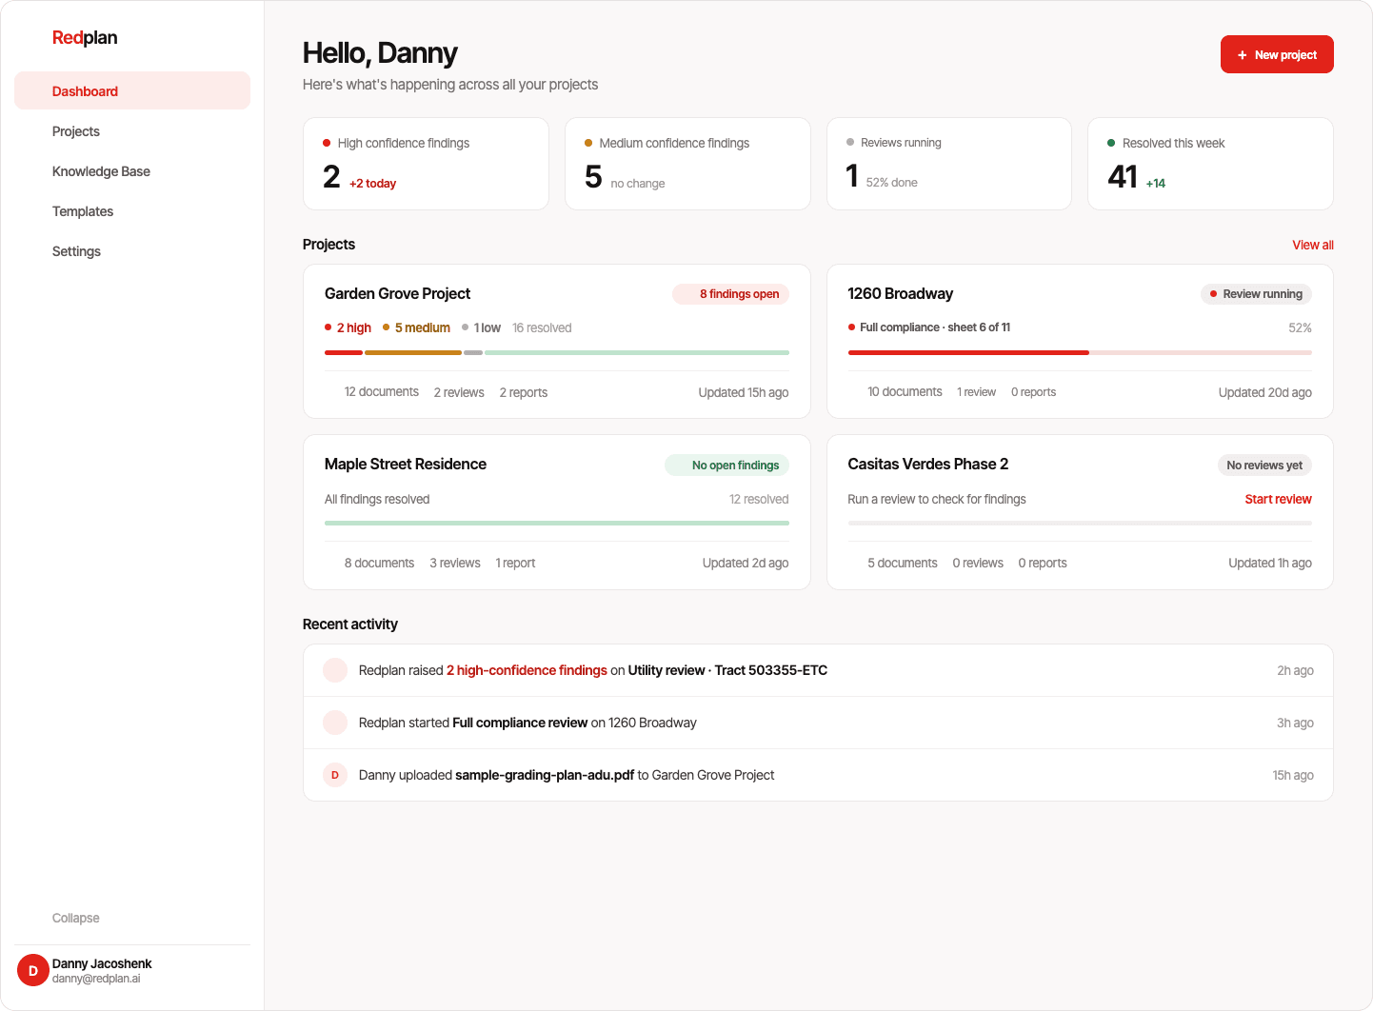Click the "No open findings" badge
The image size is (1373, 1011).
(726, 465)
